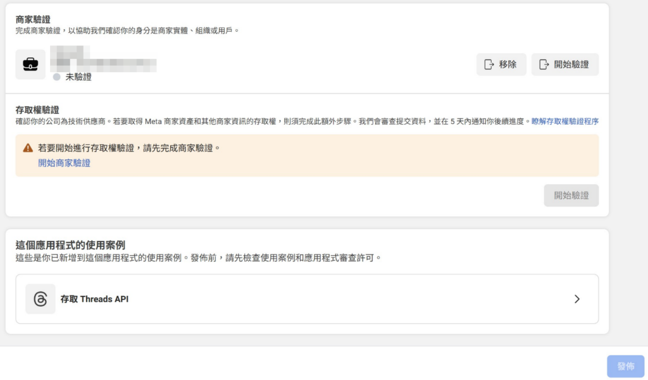The image size is (648, 380).
Task: Click the 未驗證 status label
Action: point(78,77)
